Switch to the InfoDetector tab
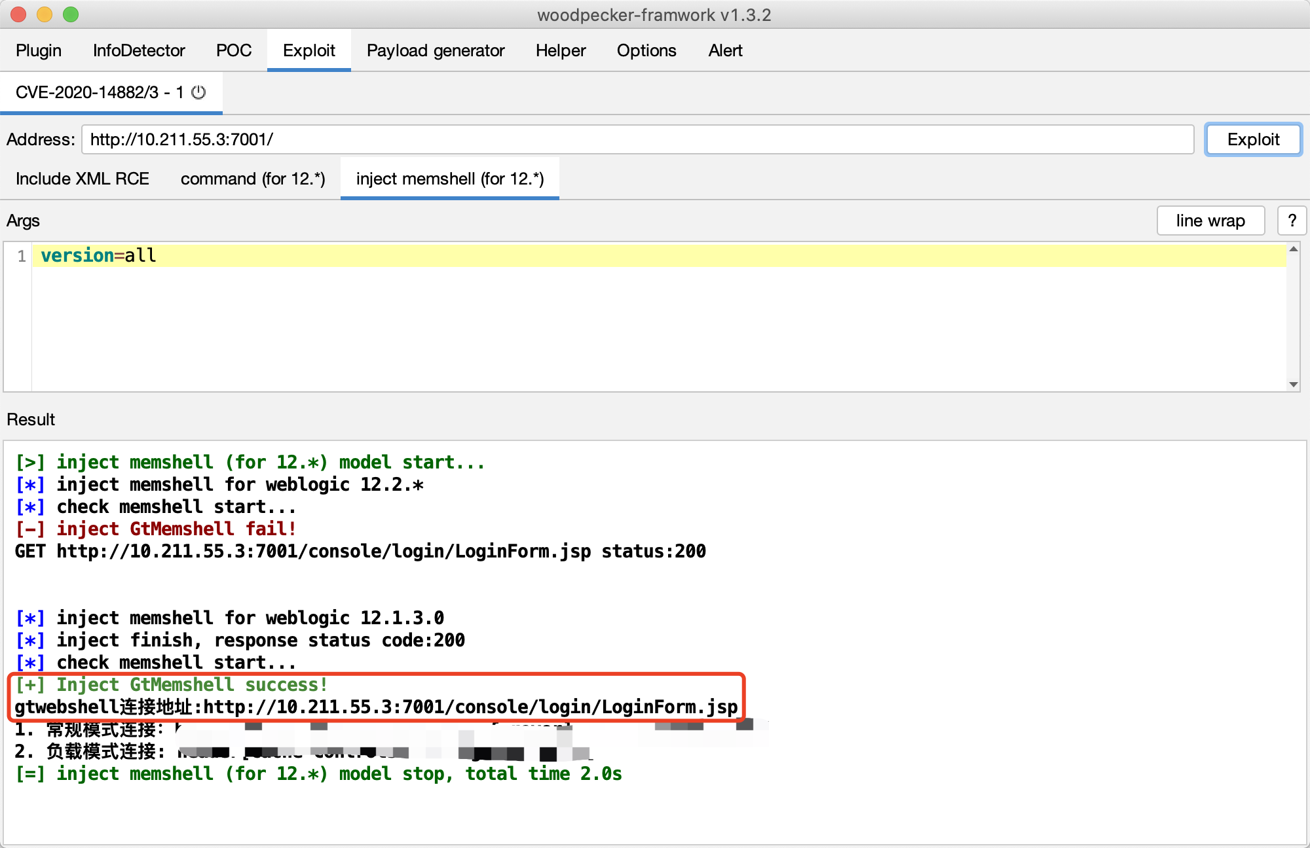 click(139, 50)
